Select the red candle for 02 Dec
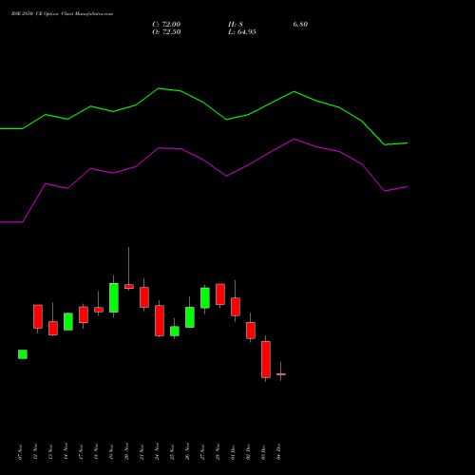 click(x=251, y=331)
